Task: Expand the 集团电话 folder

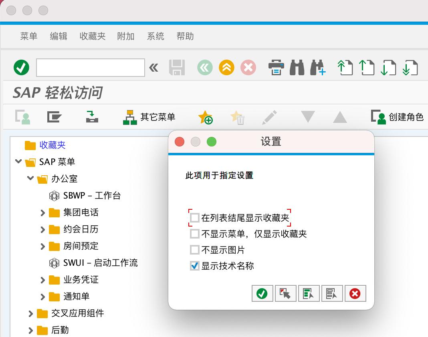Action: [x=42, y=213]
